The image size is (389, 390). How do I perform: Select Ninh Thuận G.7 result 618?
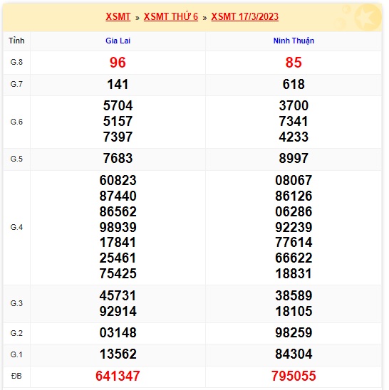pyautogui.click(x=294, y=84)
